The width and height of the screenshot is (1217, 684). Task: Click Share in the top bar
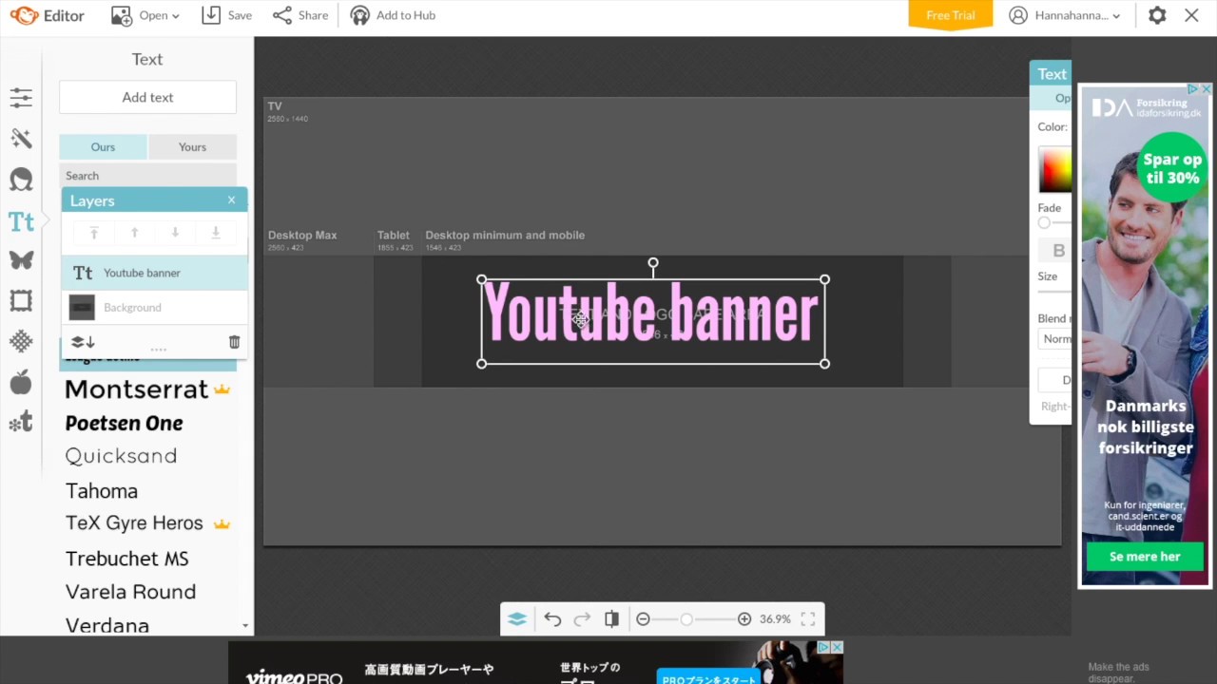(x=300, y=15)
